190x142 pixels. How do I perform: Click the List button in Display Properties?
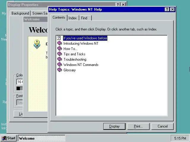pyautogui.click(x=18, y=114)
